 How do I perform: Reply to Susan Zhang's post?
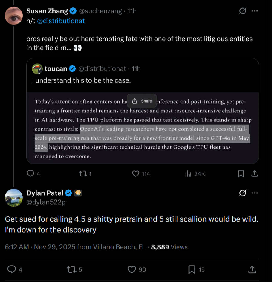31,173
